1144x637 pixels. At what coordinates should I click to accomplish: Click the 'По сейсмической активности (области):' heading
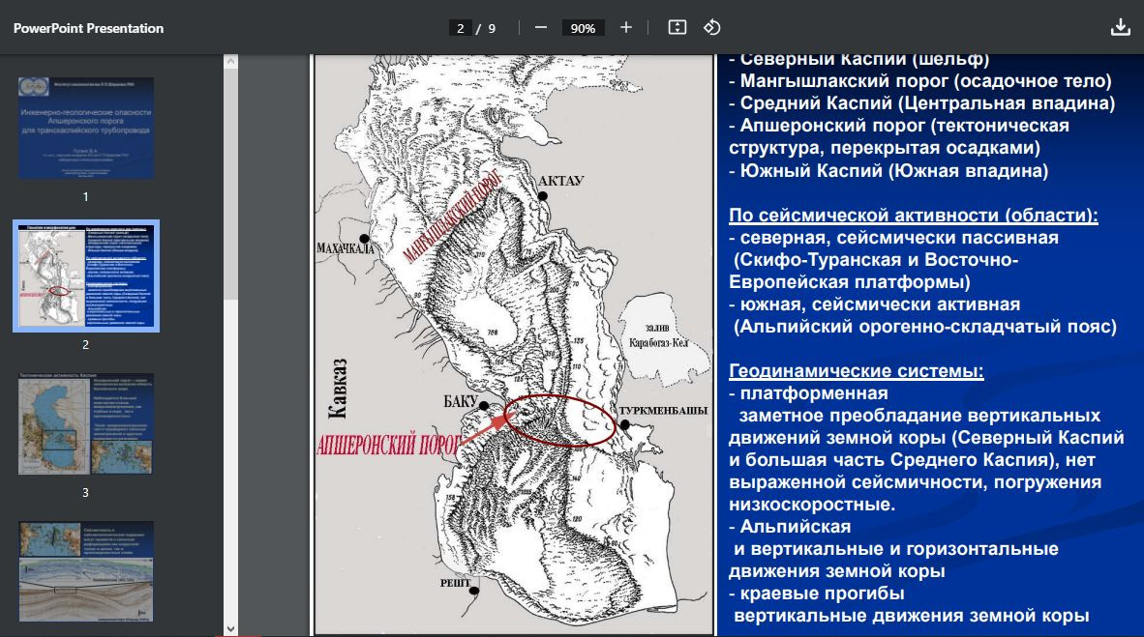pyautogui.click(x=913, y=215)
